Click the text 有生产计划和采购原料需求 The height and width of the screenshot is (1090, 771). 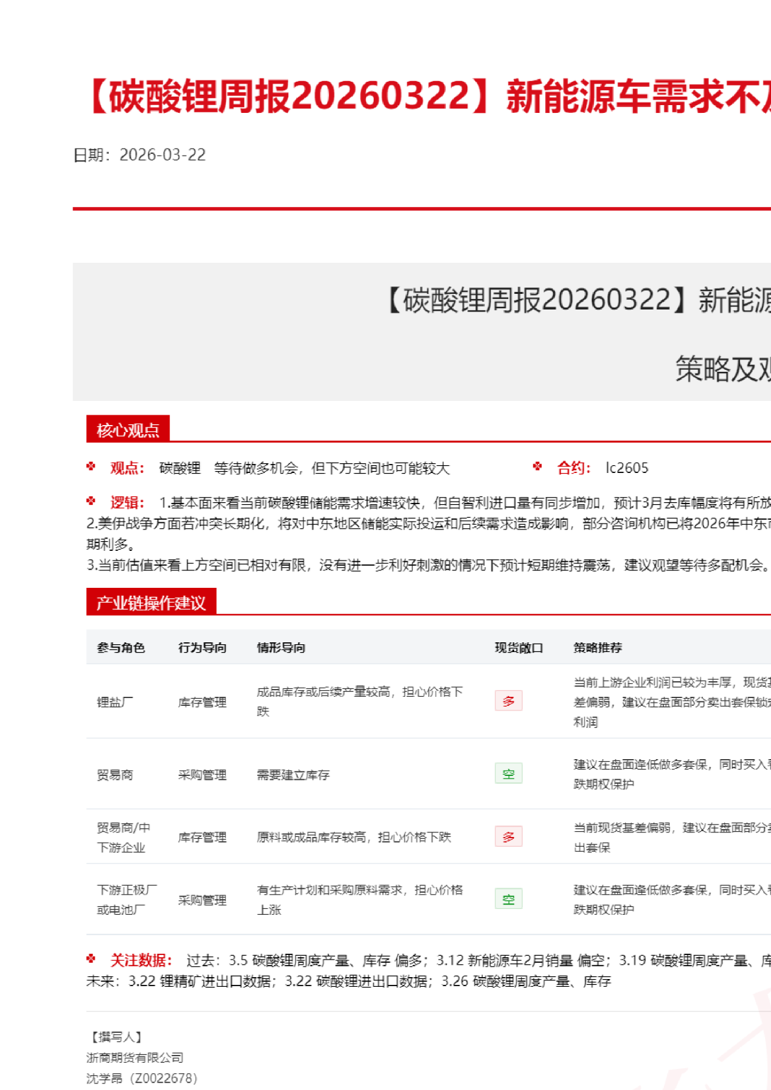tap(330, 890)
